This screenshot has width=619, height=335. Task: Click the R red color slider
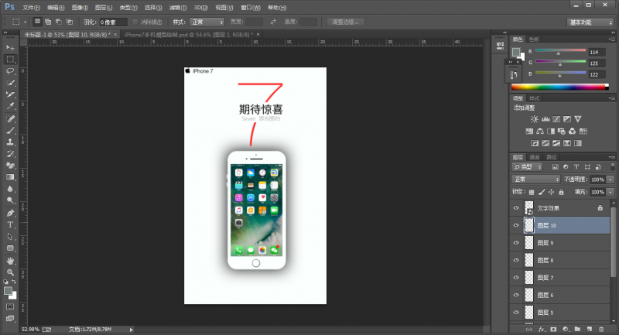[x=559, y=51]
